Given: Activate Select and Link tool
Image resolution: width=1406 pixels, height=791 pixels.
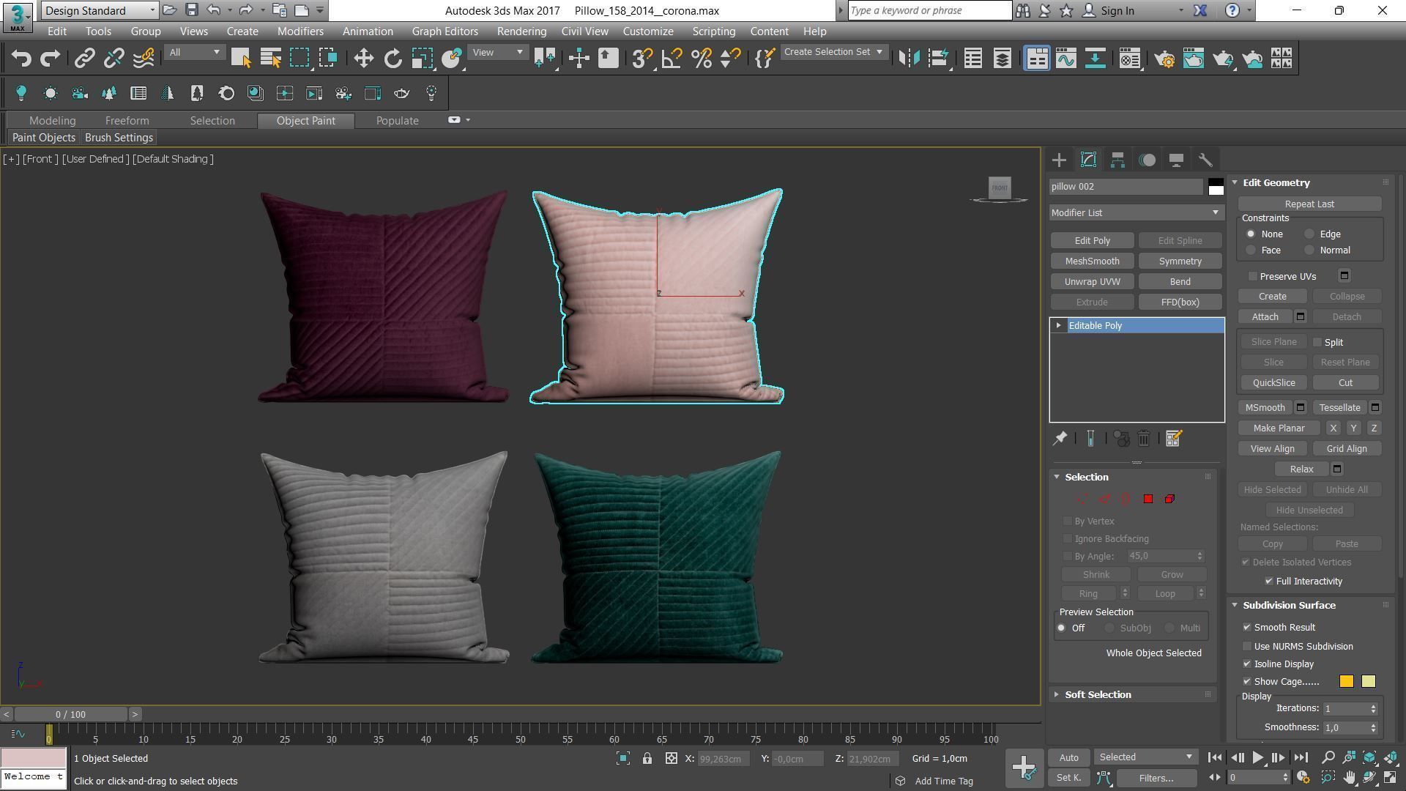Looking at the screenshot, I should [x=84, y=59].
